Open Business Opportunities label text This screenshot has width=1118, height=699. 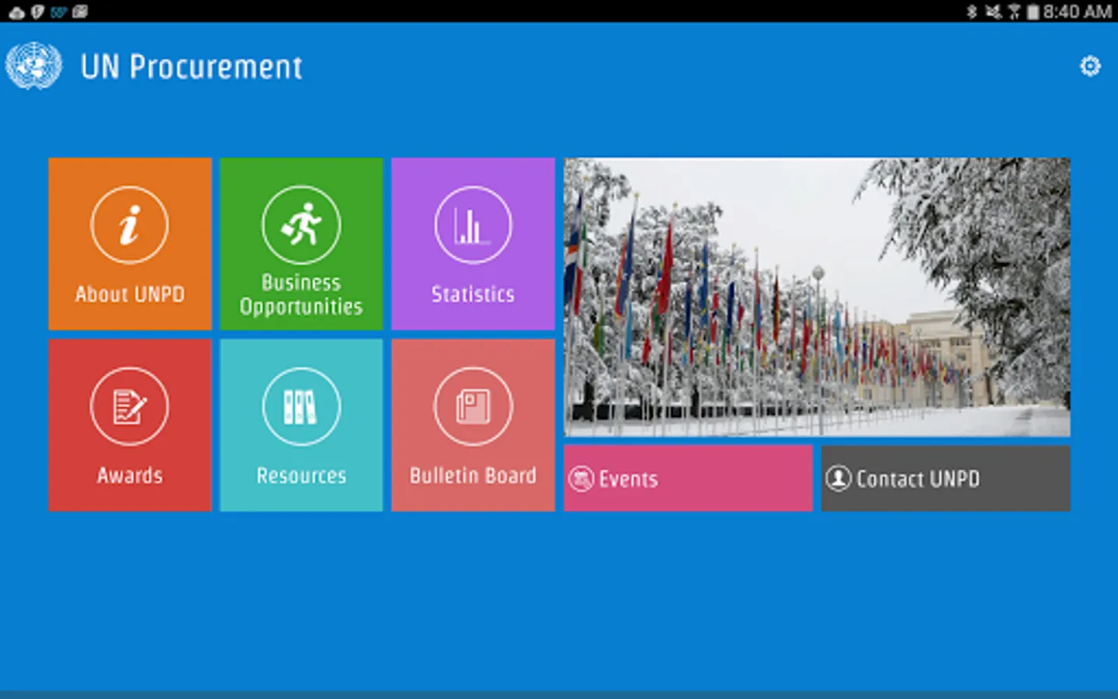pyautogui.click(x=301, y=294)
